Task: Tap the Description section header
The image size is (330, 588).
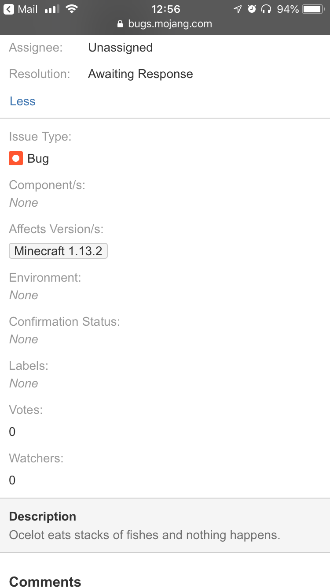Action: (43, 517)
